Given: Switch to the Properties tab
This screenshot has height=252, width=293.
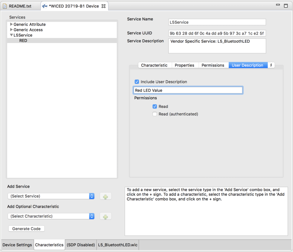Looking at the screenshot, I should coord(185,65).
